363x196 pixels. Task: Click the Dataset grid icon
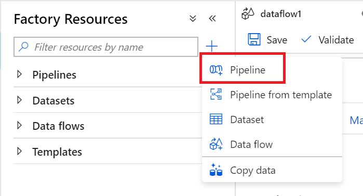coord(216,119)
